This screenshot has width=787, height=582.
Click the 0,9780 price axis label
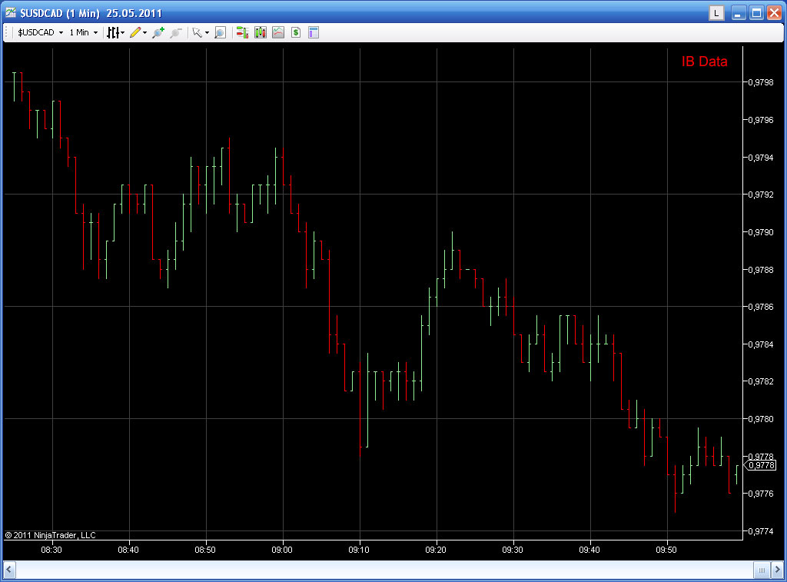tap(760, 419)
